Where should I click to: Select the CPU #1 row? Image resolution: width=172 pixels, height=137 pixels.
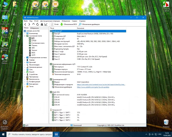click(88, 97)
